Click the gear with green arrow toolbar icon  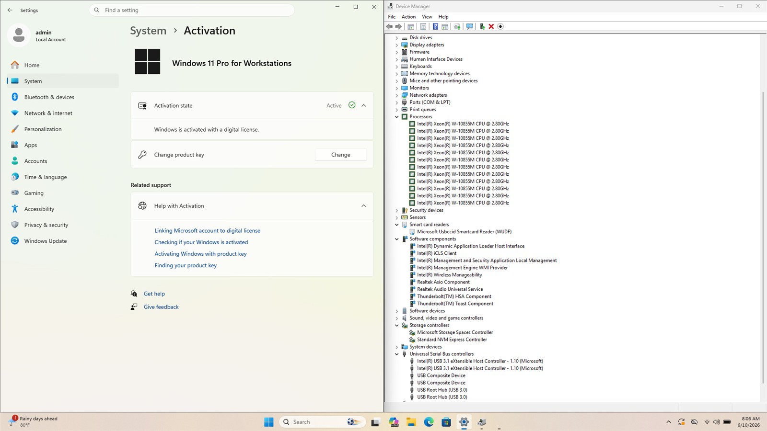(457, 26)
